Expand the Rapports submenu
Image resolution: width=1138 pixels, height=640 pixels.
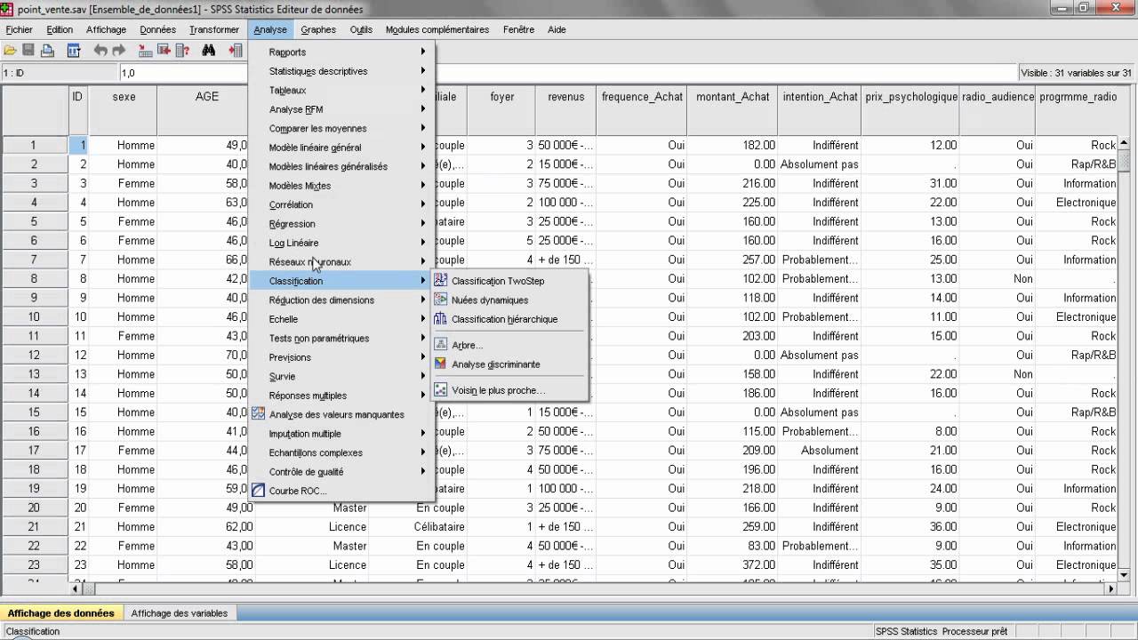[x=341, y=52]
